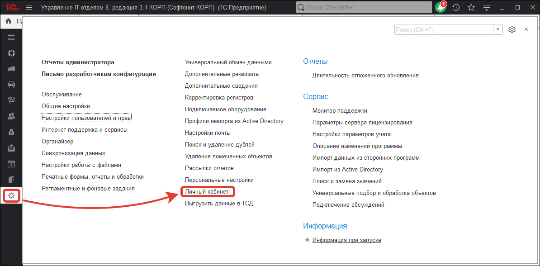
Task: Select the money bag icon in the sidebar
Action: coord(11,131)
